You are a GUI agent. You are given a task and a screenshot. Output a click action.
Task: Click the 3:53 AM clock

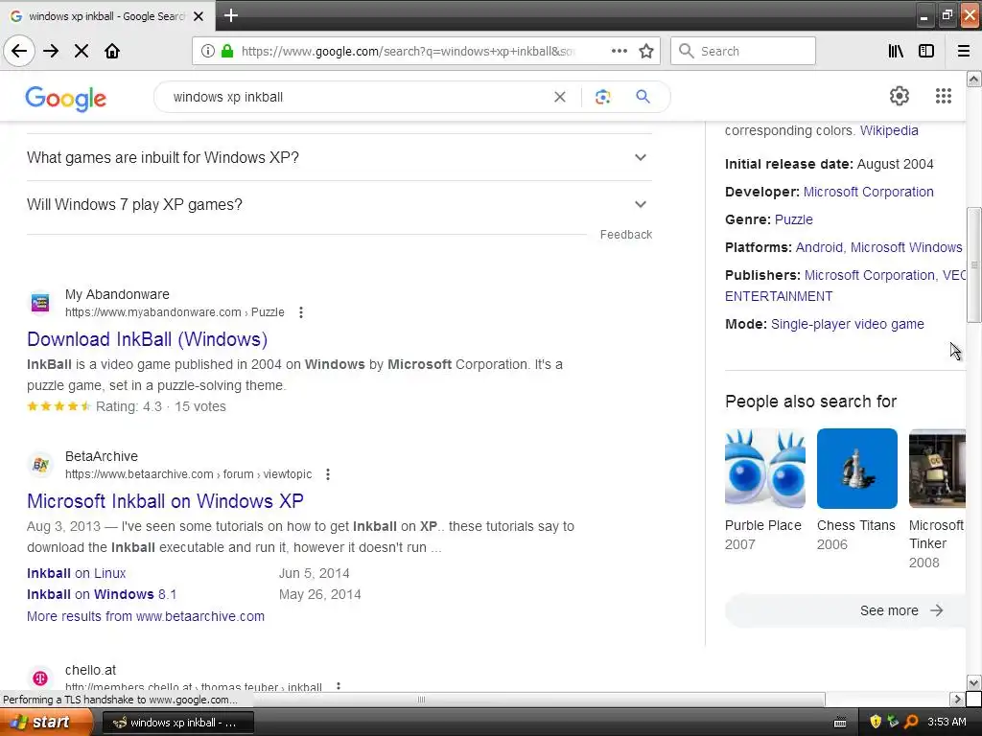pyautogui.click(x=947, y=723)
